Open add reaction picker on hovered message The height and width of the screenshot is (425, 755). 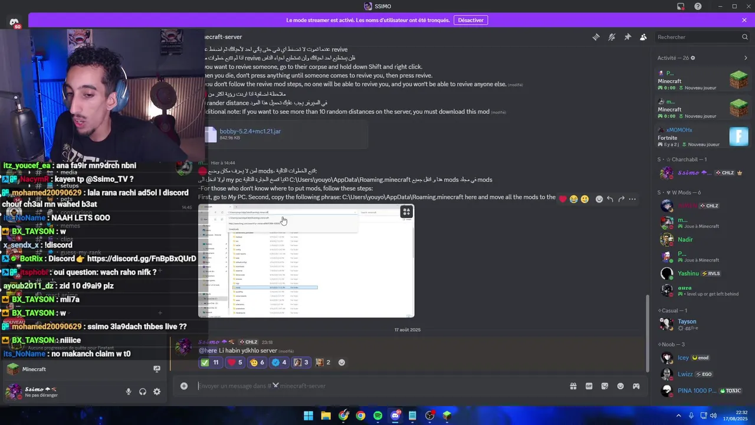(x=599, y=199)
